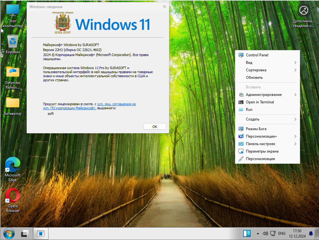319x240 pixels.
Task: Expand the Вид submenu
Action: point(267,63)
